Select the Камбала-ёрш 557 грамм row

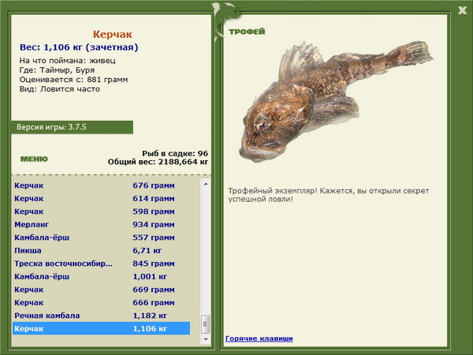(x=102, y=237)
